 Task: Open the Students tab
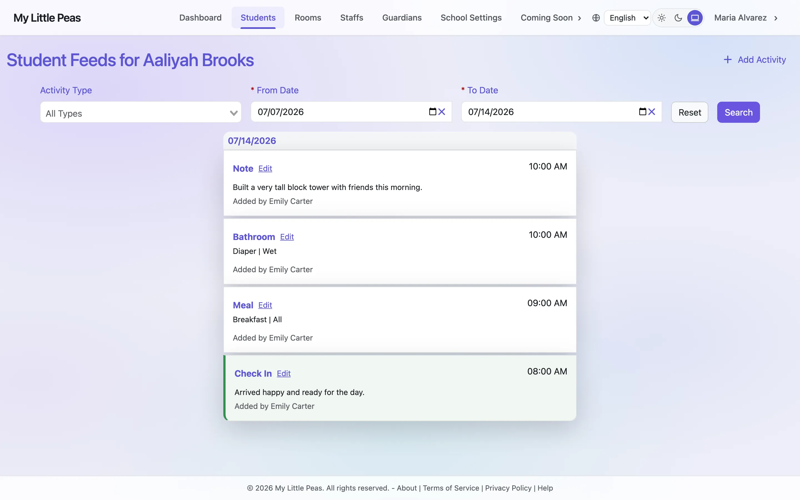(x=258, y=17)
